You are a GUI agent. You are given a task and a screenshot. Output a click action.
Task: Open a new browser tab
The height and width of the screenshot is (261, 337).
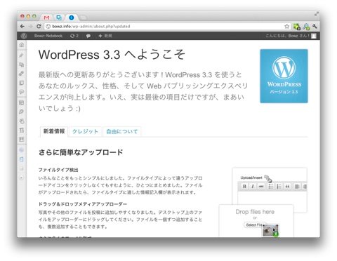pos(83,18)
